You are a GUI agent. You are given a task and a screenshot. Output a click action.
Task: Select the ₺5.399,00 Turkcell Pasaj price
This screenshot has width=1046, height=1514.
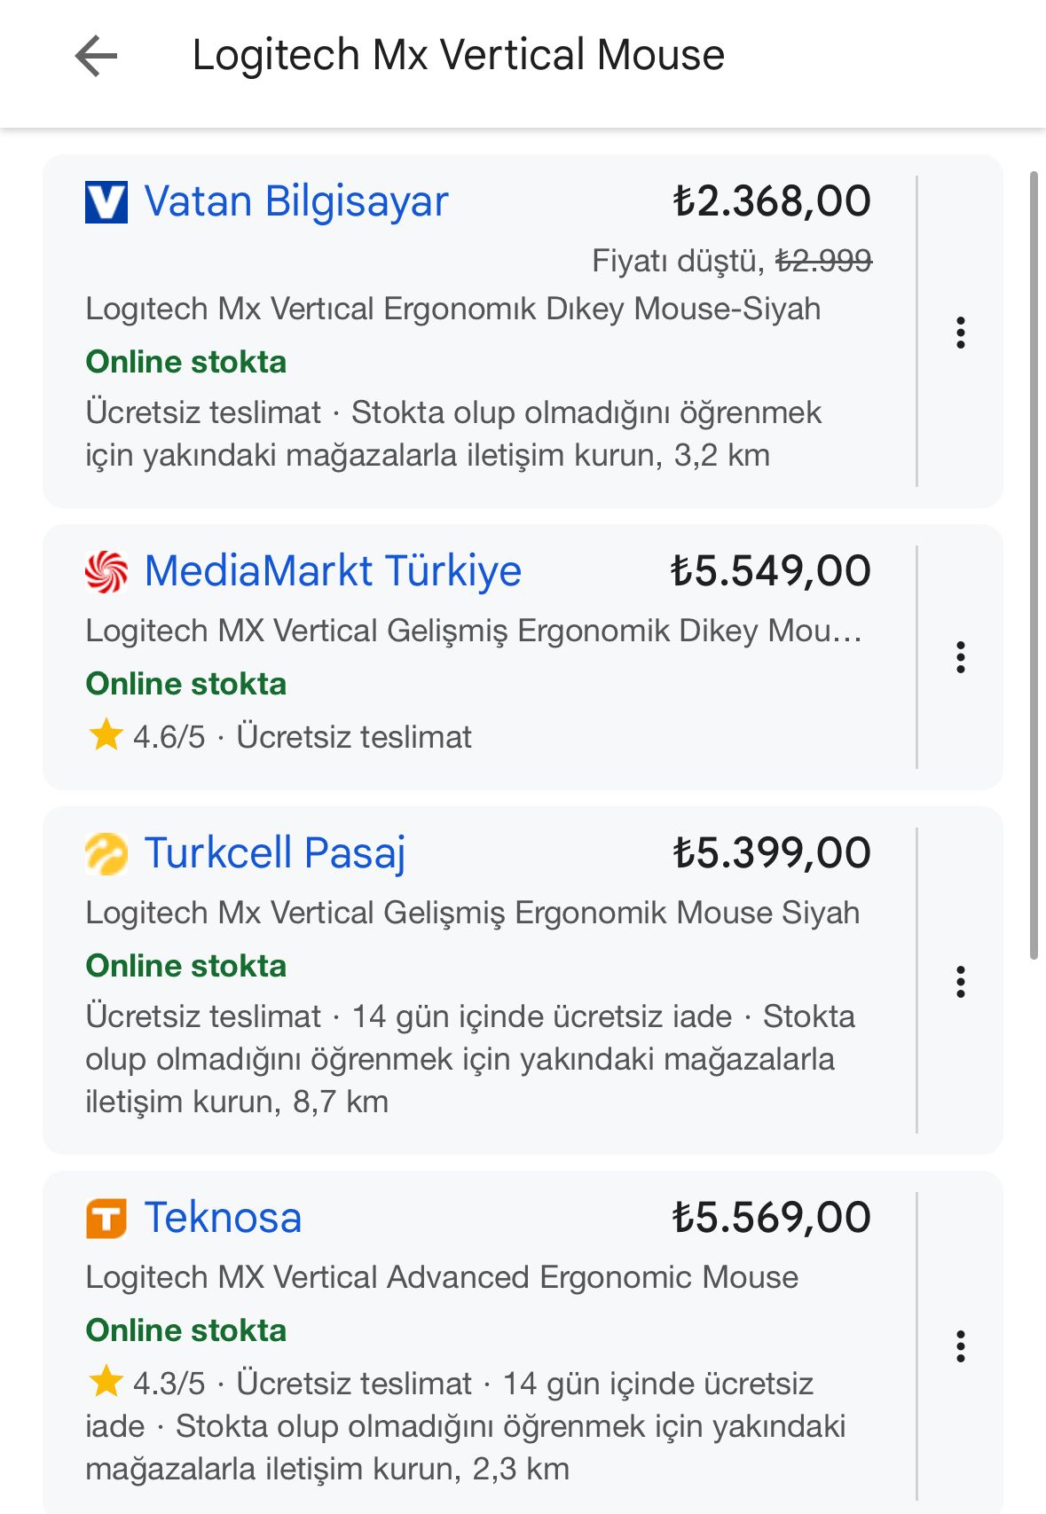click(772, 853)
